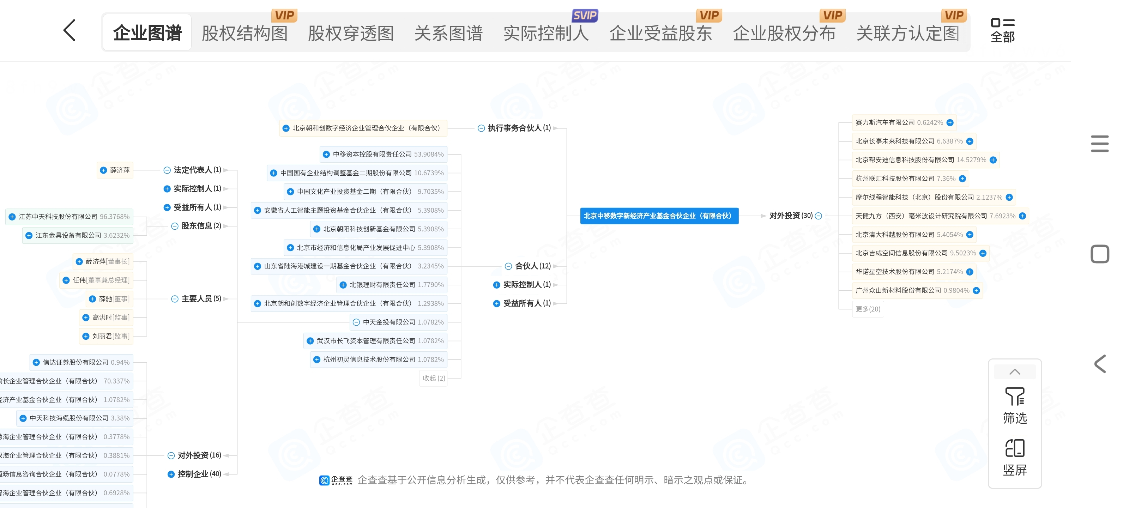Expand plus icon next to 北京帮安迪信息科技股份有限公司
Image resolution: width=1129 pixels, height=508 pixels.
click(x=993, y=160)
